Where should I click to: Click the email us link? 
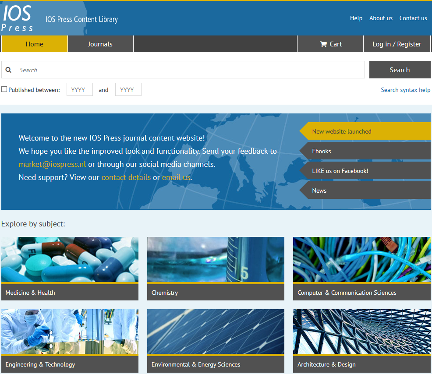tap(176, 178)
